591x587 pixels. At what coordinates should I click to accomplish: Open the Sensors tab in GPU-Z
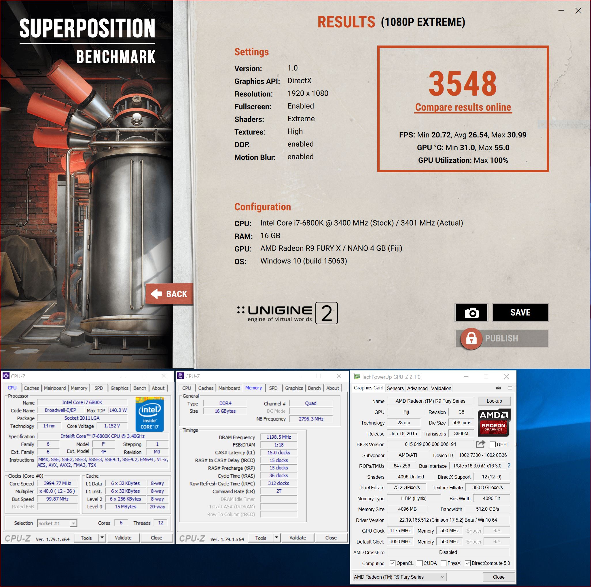click(395, 388)
